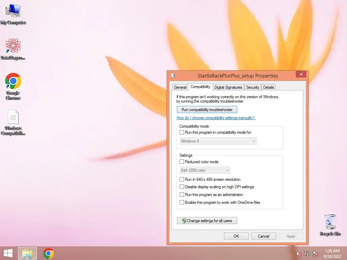Click the muted volume tray icon
The height and width of the screenshot is (260, 347).
click(299, 254)
